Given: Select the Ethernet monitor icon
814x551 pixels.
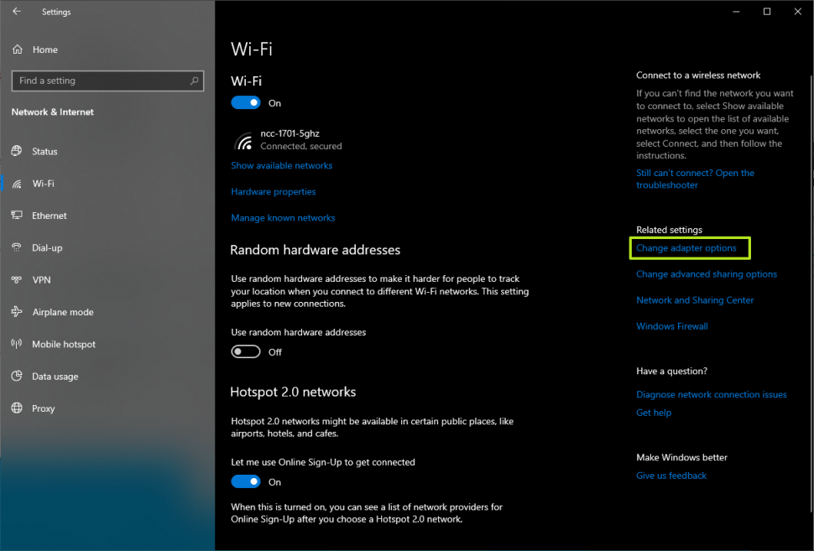Looking at the screenshot, I should click(x=17, y=216).
